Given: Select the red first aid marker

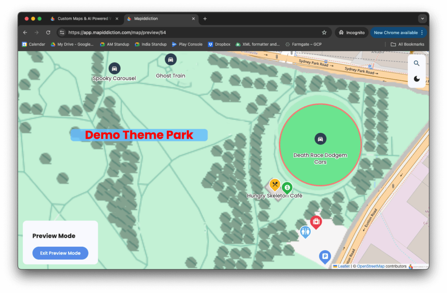Looking at the screenshot, I should 316,221.
